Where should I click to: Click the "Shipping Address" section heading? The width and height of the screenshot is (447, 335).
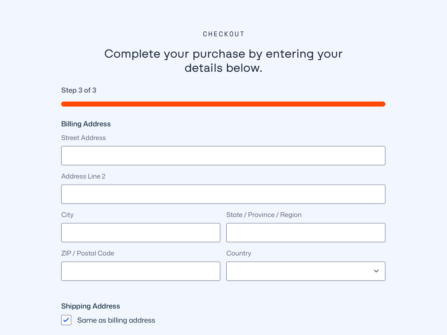tap(91, 306)
